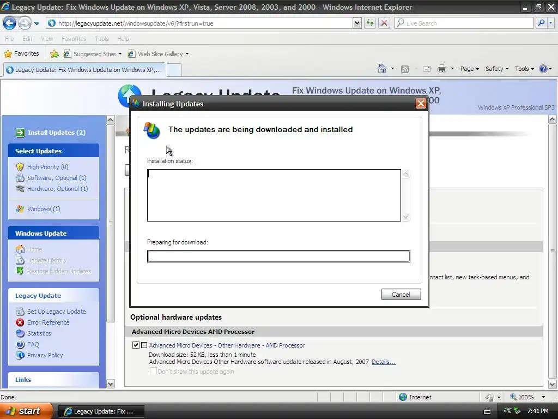This screenshot has height=419, width=558.
Task: Click the Legacy Update taskbar button
Action: pos(101,411)
